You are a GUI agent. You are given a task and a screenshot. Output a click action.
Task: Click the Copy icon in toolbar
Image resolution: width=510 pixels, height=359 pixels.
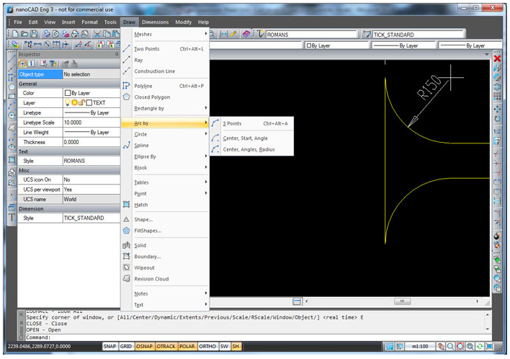coord(107,34)
